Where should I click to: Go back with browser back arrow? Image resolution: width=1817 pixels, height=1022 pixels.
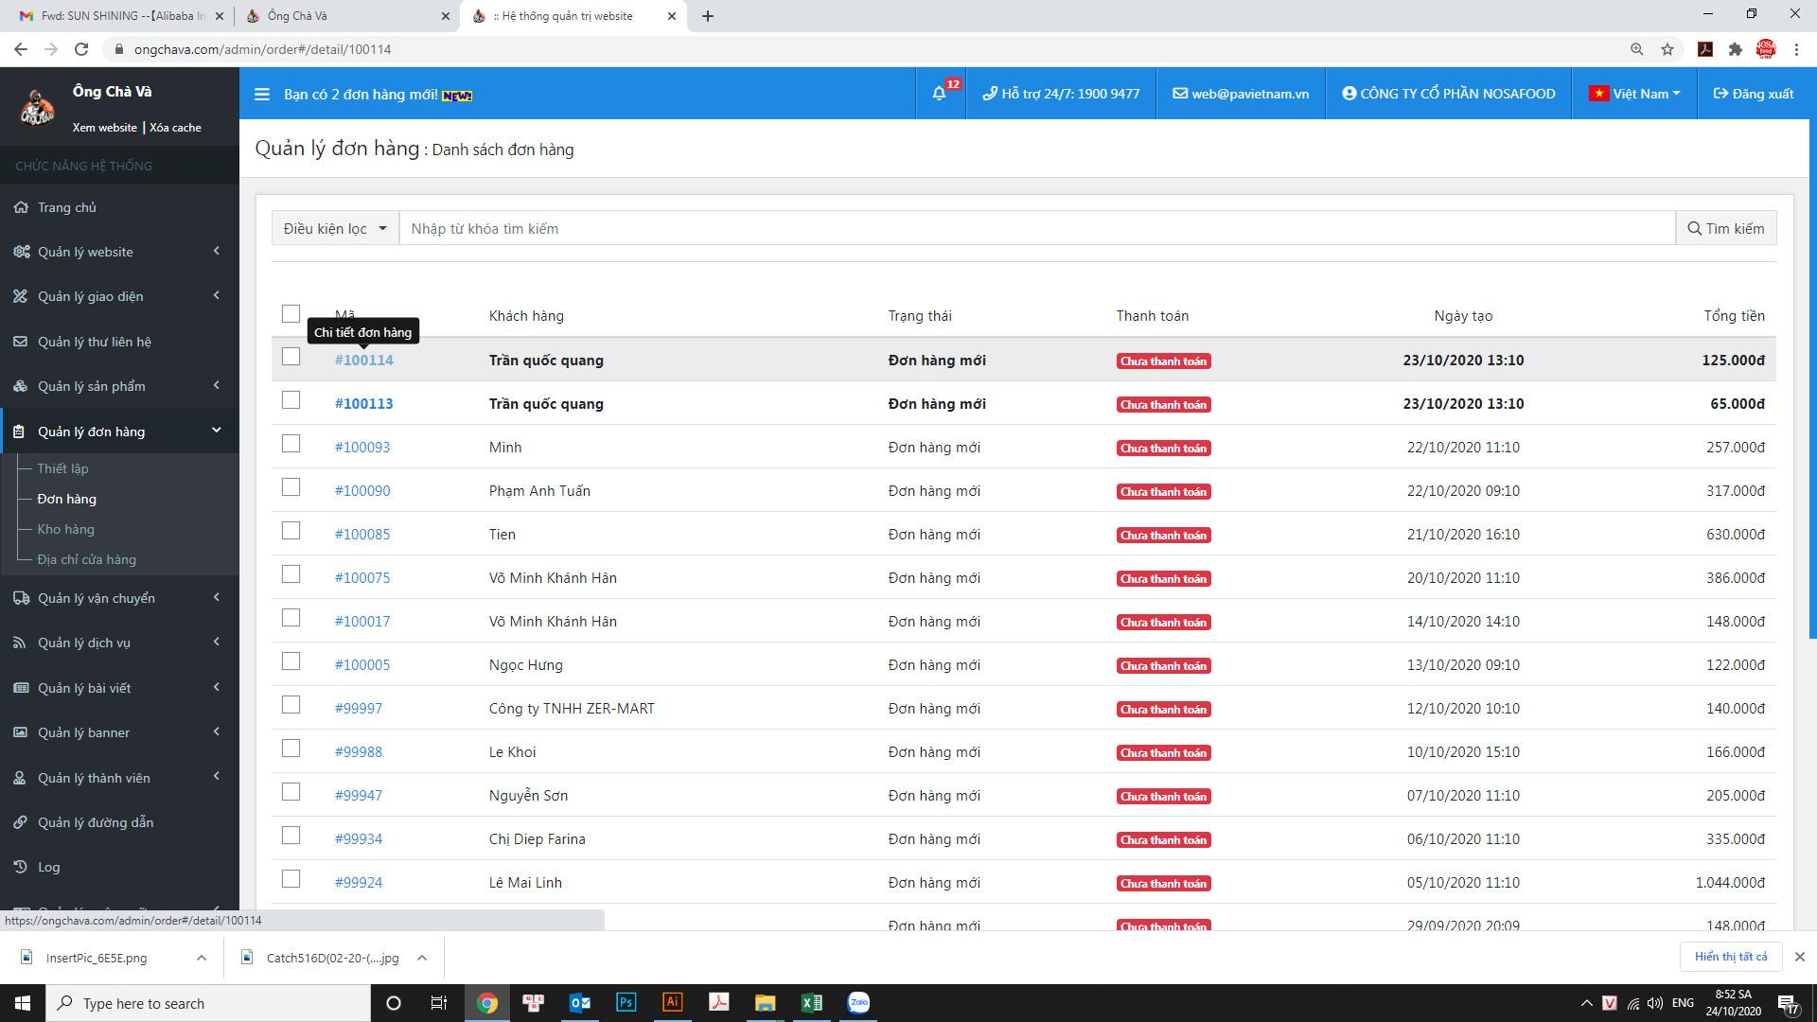(x=21, y=49)
